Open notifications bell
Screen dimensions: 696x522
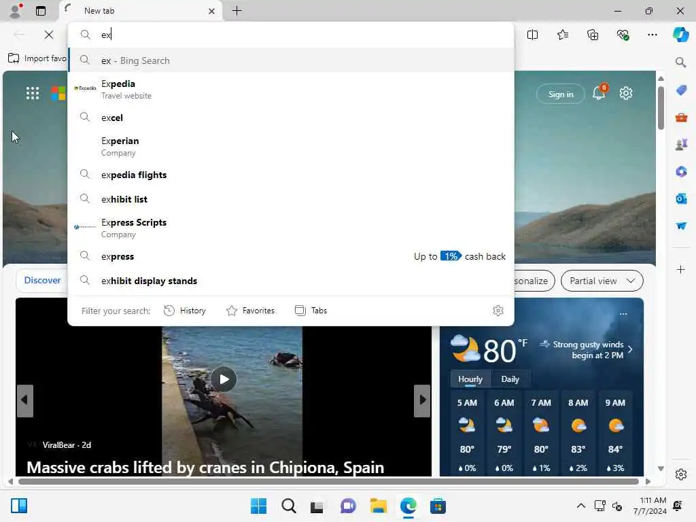pyautogui.click(x=599, y=92)
